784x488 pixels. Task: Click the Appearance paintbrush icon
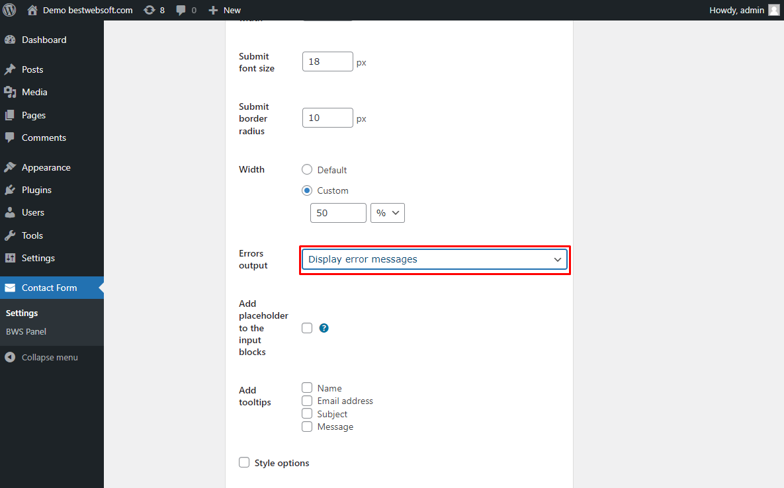[x=10, y=167]
